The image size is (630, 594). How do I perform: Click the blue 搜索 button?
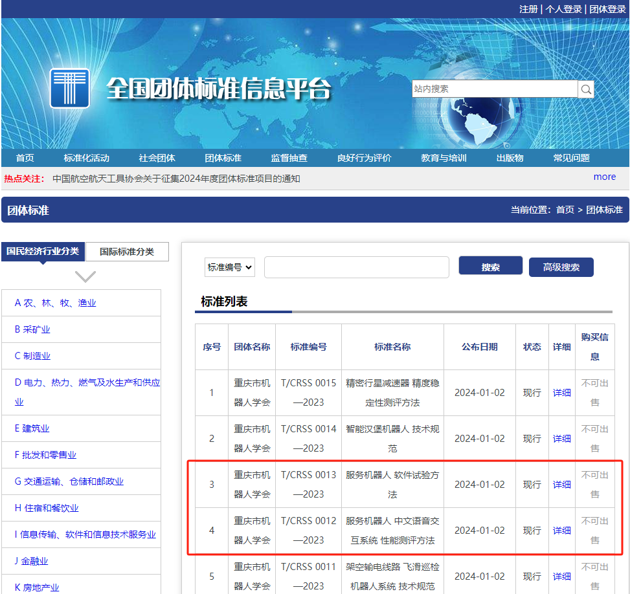[490, 267]
